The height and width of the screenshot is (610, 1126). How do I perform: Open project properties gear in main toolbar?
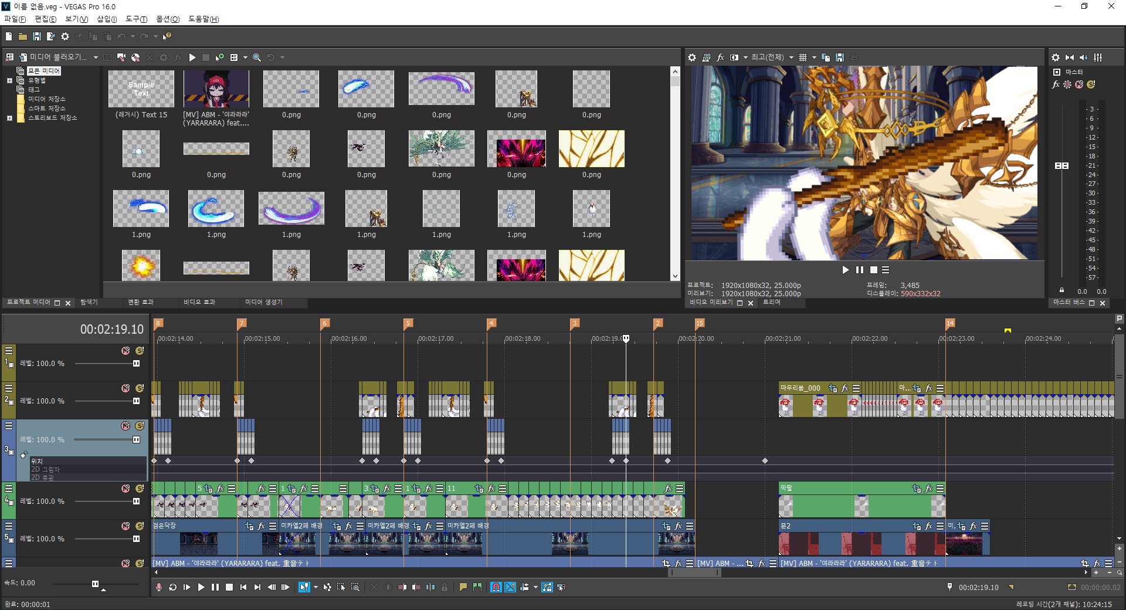click(65, 36)
